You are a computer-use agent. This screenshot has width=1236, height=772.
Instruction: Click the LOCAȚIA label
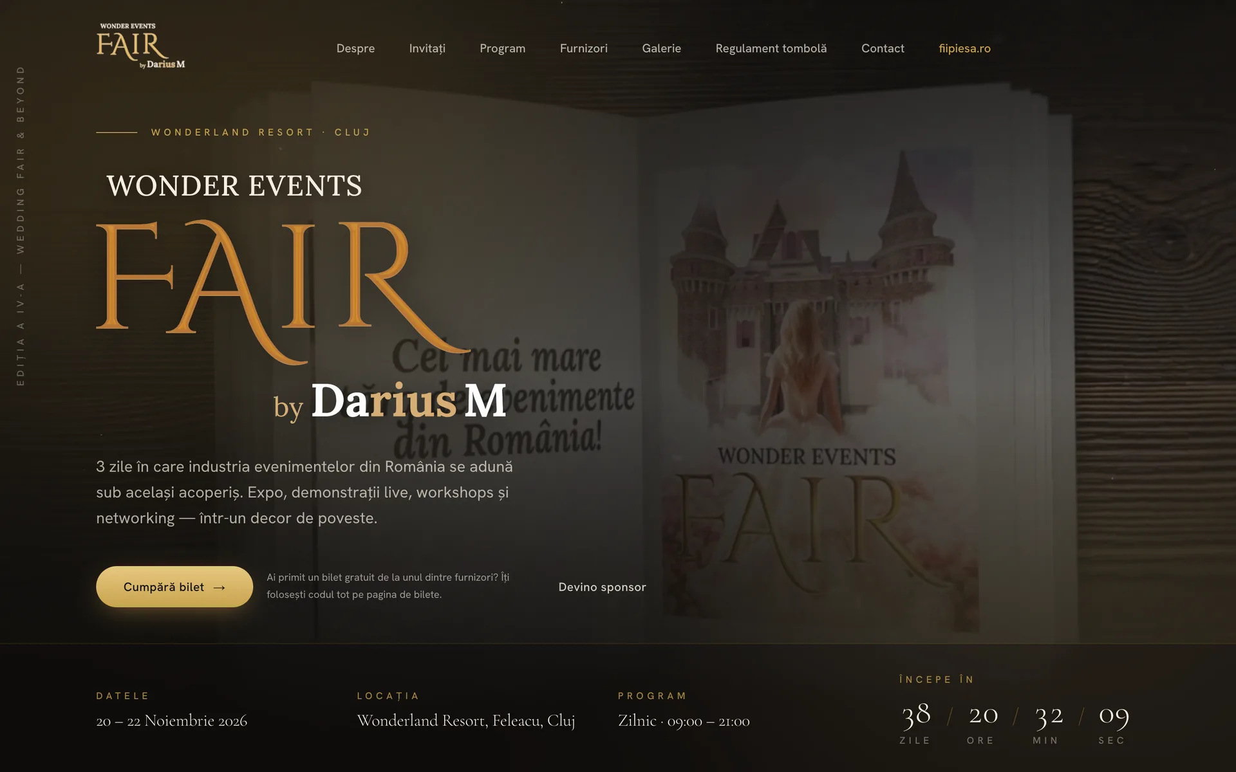[x=388, y=695]
